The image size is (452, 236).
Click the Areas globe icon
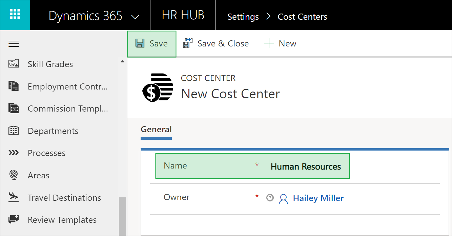point(14,175)
